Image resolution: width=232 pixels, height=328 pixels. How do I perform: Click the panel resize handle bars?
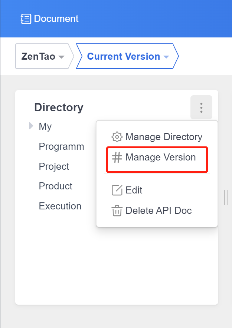click(x=226, y=197)
